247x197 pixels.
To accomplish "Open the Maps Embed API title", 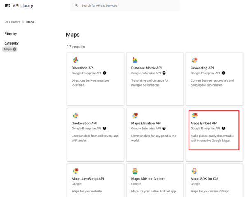I will 204,123.
